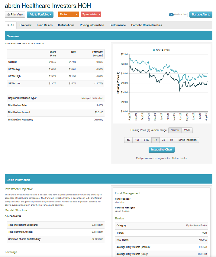Click the Category value Equity-Sector Equity

[x=196, y=226]
